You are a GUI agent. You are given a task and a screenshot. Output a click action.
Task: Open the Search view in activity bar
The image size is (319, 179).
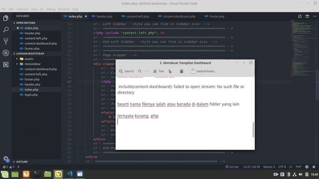tap(5, 30)
